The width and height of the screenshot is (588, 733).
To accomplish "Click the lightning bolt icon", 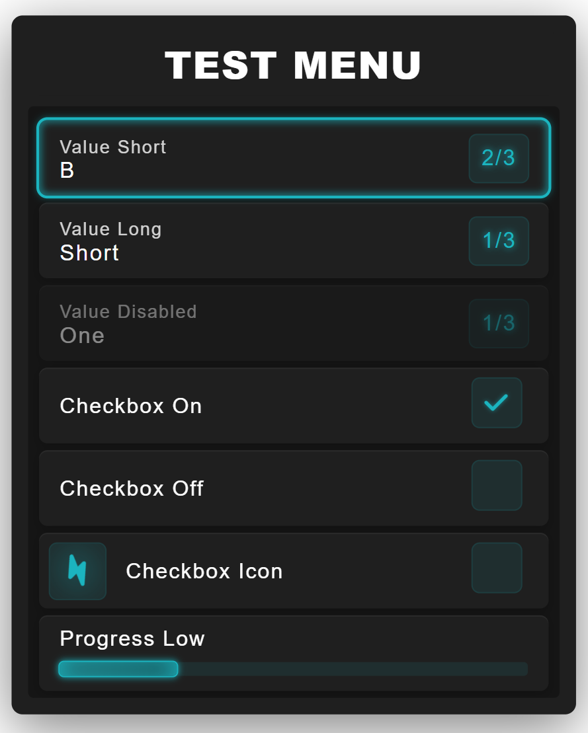I will point(77,571).
